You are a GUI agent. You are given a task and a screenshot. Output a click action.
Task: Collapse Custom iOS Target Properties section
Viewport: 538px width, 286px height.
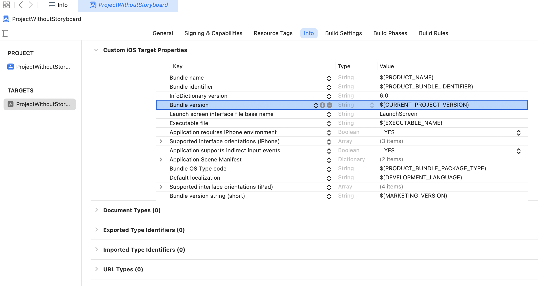(96, 50)
